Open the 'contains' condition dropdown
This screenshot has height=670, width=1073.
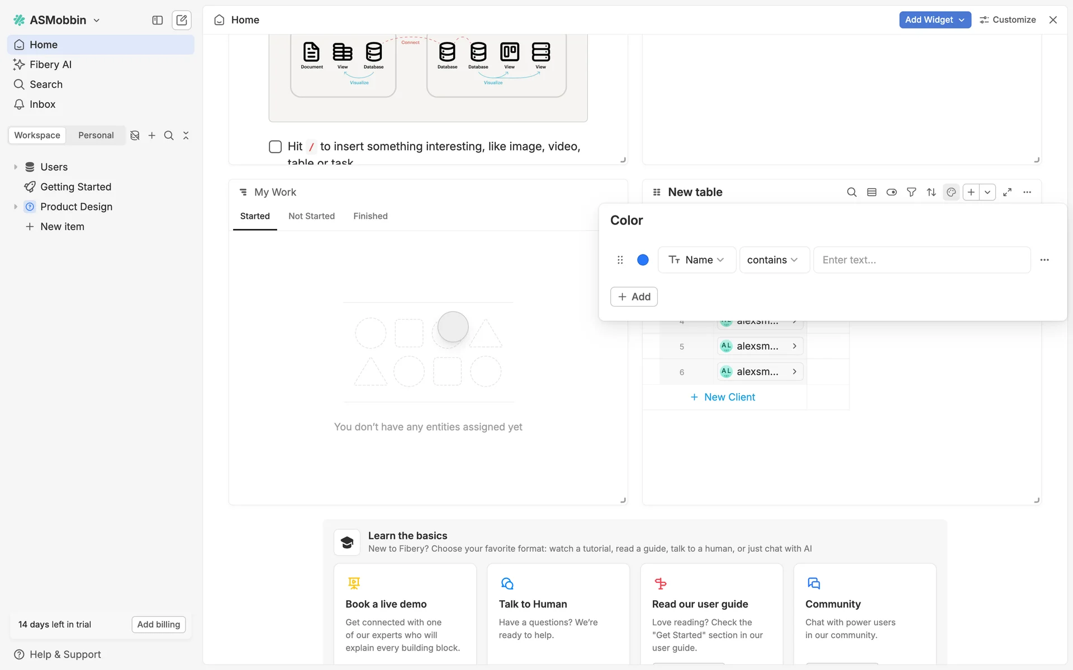click(774, 260)
